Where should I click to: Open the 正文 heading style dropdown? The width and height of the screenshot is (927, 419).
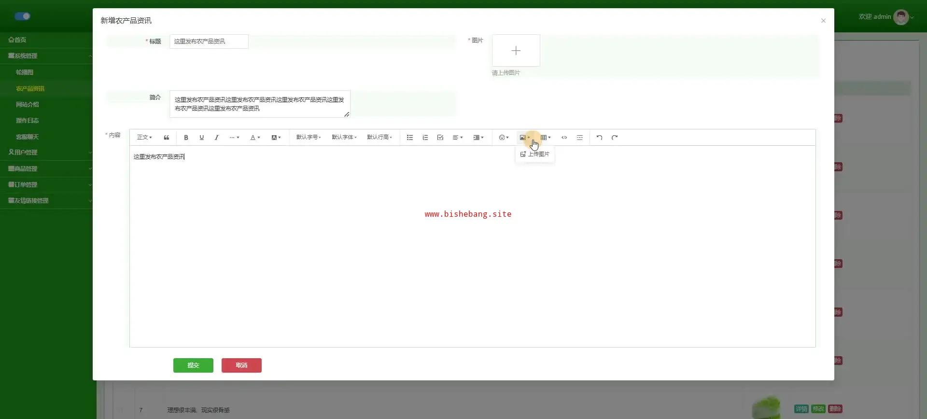[x=144, y=138]
